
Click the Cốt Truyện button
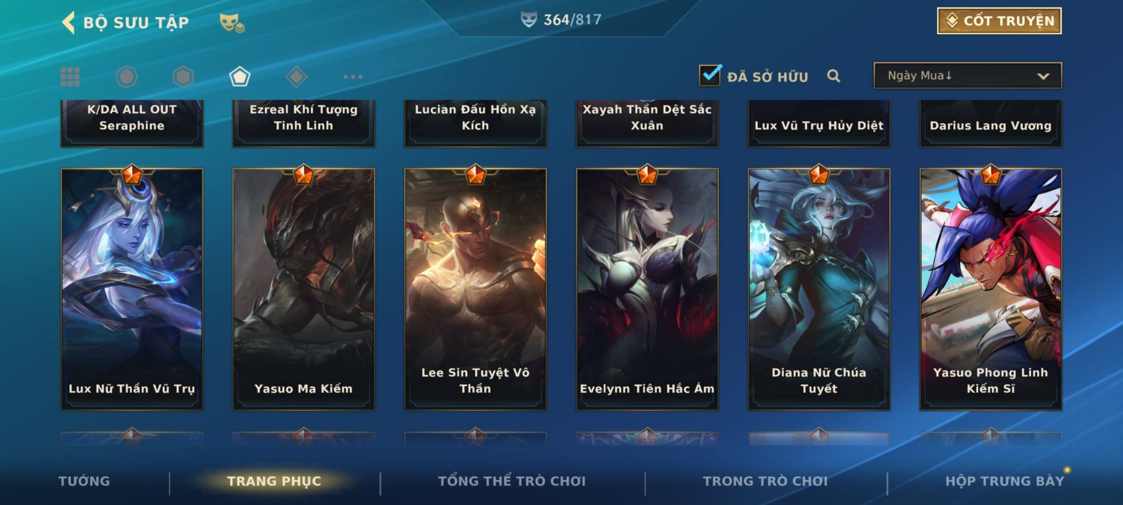[x=999, y=21]
